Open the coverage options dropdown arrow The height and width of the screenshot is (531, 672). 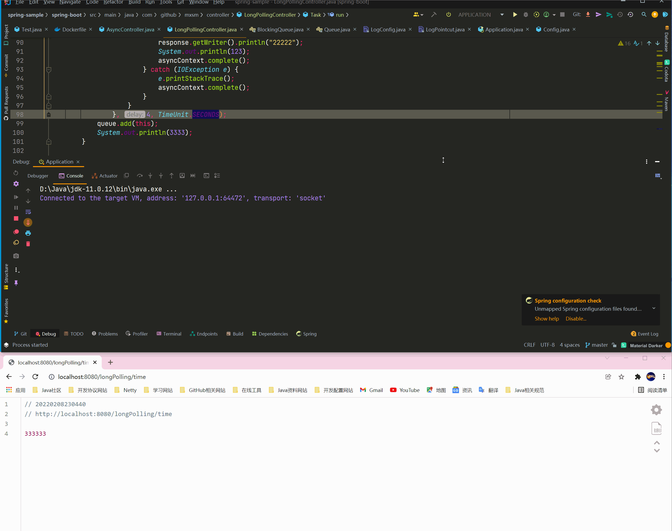tap(554, 14)
